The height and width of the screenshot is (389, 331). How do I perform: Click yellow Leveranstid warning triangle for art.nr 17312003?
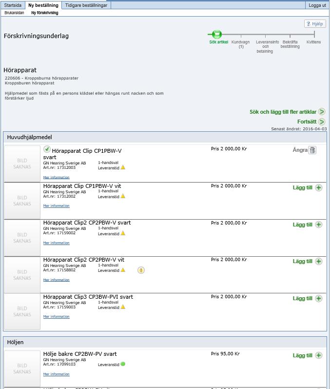[x=123, y=167]
